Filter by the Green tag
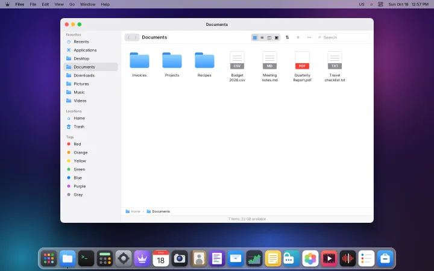 (x=91, y=169)
